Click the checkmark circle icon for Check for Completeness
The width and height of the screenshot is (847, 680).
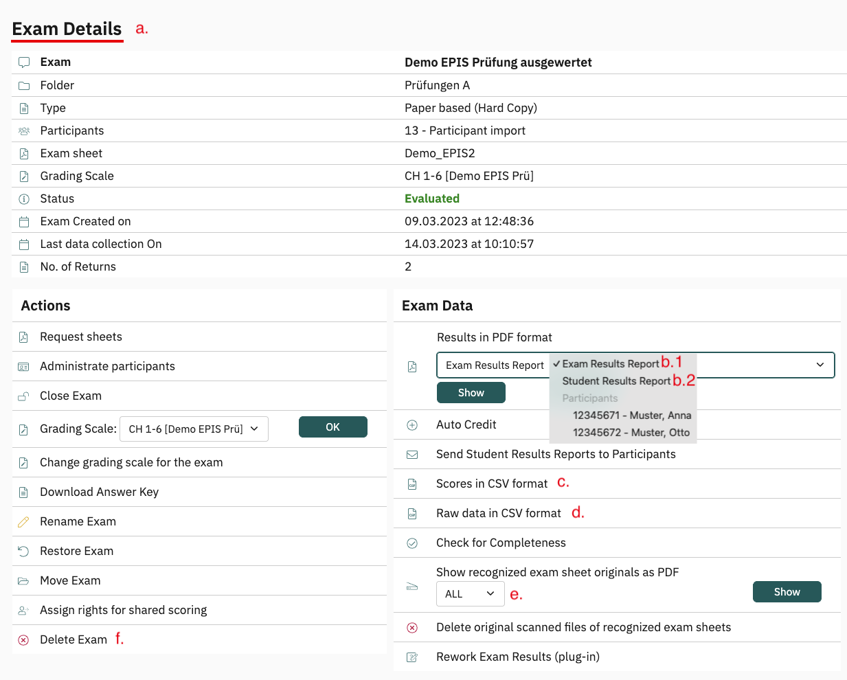(412, 543)
